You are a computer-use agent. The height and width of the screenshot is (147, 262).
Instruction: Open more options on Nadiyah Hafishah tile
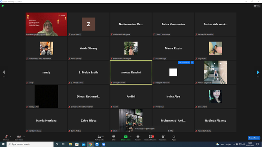[x=192, y=62]
